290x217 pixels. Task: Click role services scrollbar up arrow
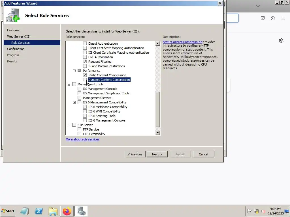coord(157,43)
